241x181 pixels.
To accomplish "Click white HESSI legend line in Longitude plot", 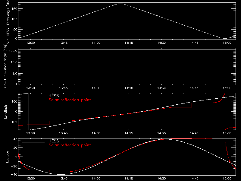I will click(x=33, y=97).
